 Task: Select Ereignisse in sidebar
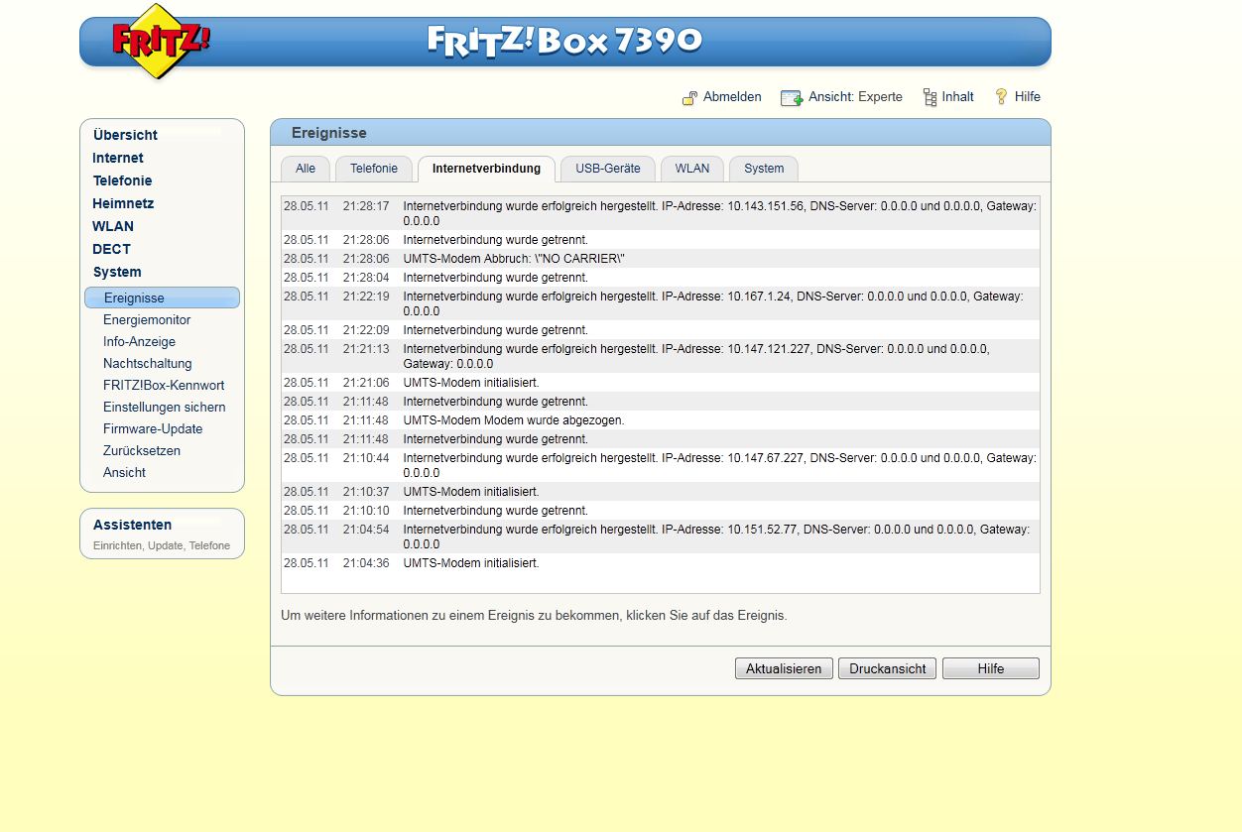pos(162,297)
